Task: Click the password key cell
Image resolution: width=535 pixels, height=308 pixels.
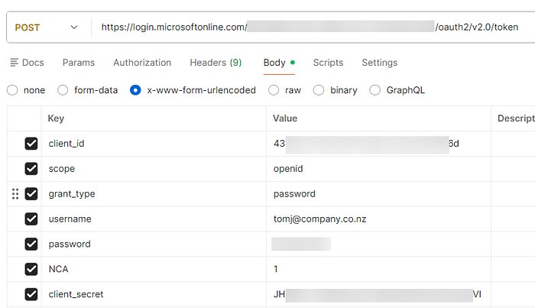Action: click(x=154, y=244)
